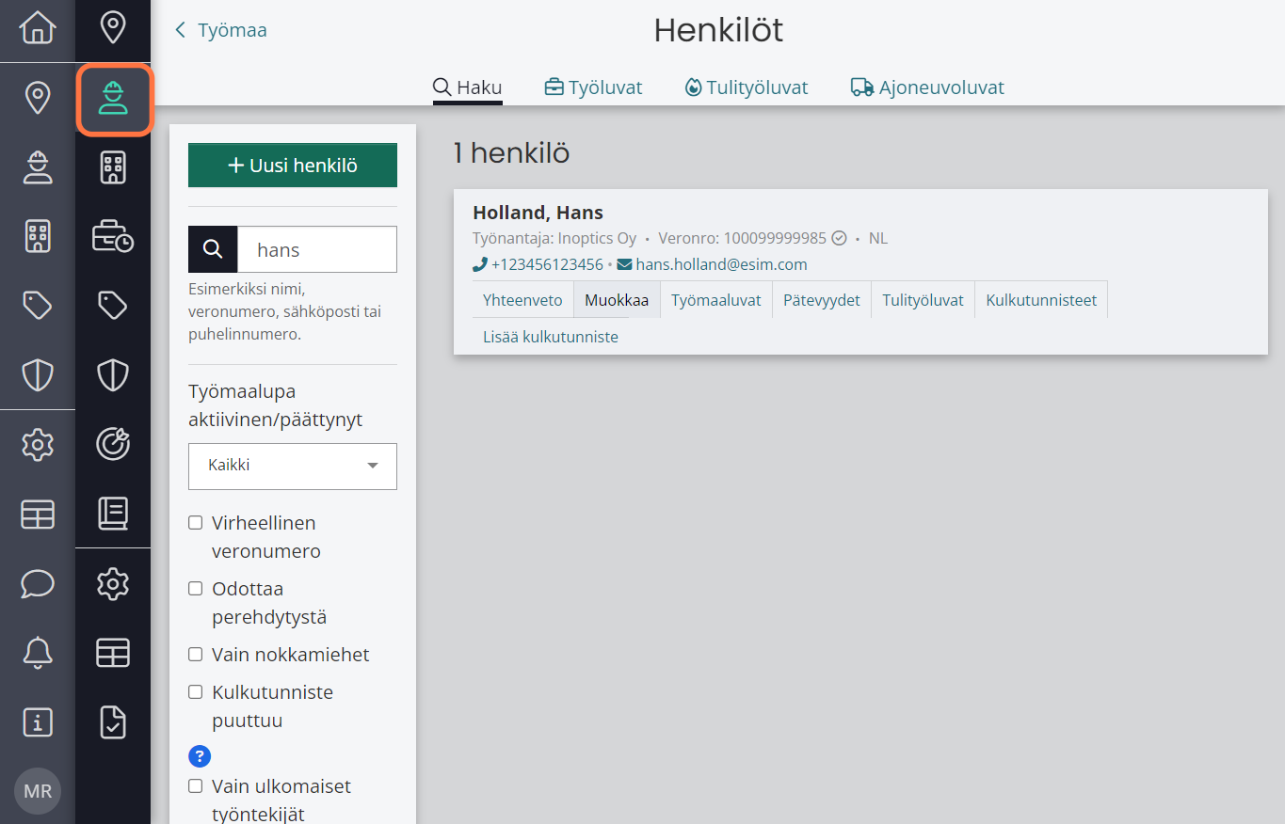Tick Kulkutunniste puuttuu checkbox
The width and height of the screenshot is (1285, 824).
(195, 692)
